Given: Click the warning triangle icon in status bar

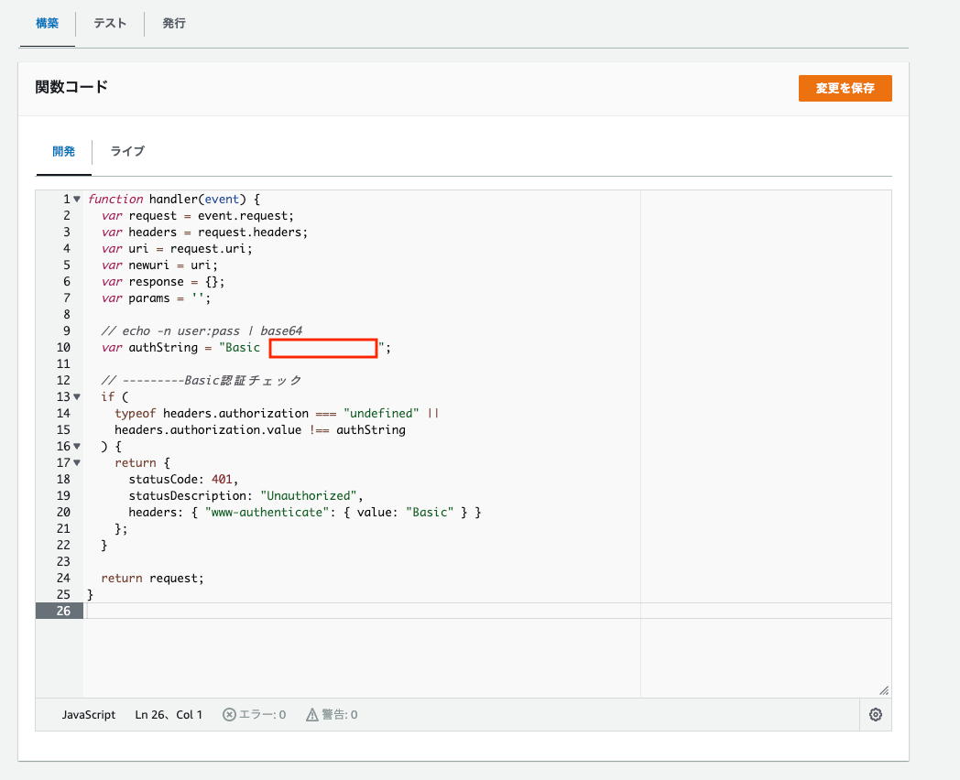Looking at the screenshot, I should coord(312,714).
